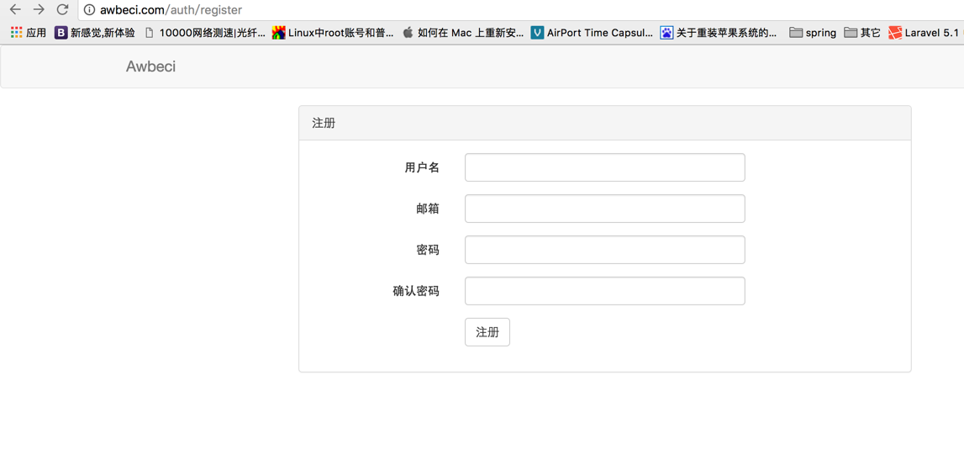
Task: Click the Awbeci brand link in navbar
Action: pyautogui.click(x=150, y=66)
